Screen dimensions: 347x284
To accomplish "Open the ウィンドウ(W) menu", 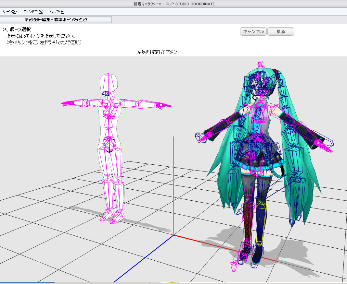I will click(x=33, y=12).
